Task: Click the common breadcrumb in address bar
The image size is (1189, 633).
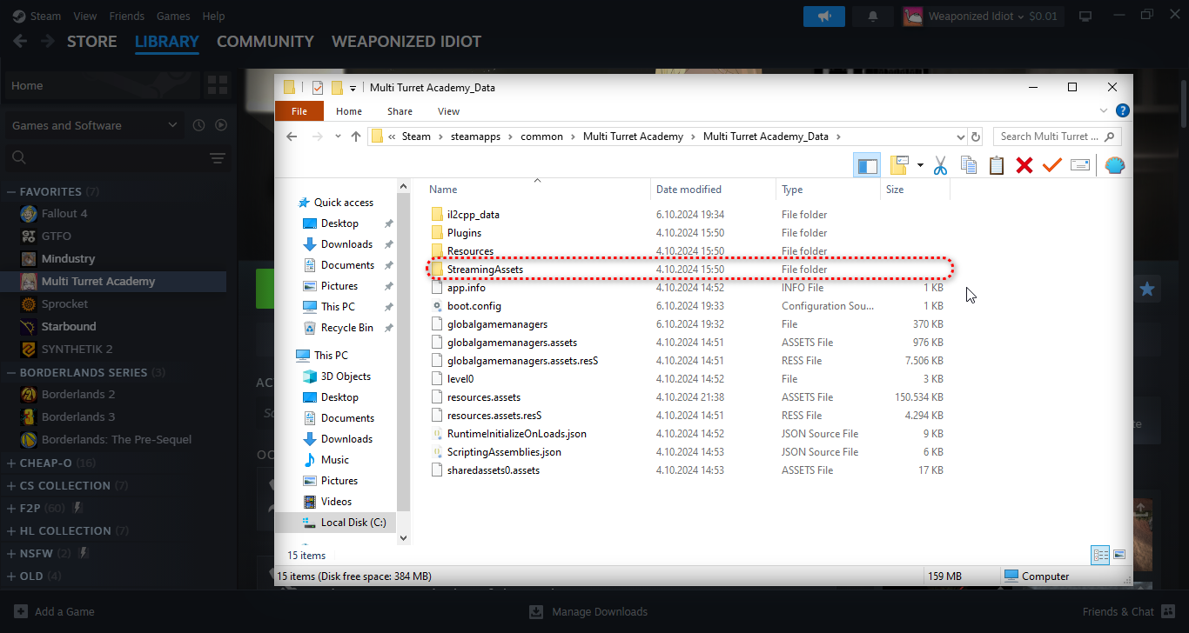Action: click(542, 137)
